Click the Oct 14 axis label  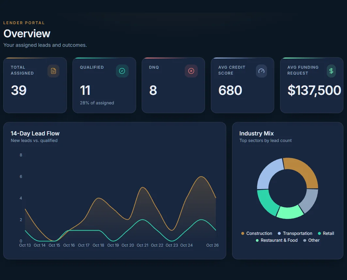(x=39, y=245)
